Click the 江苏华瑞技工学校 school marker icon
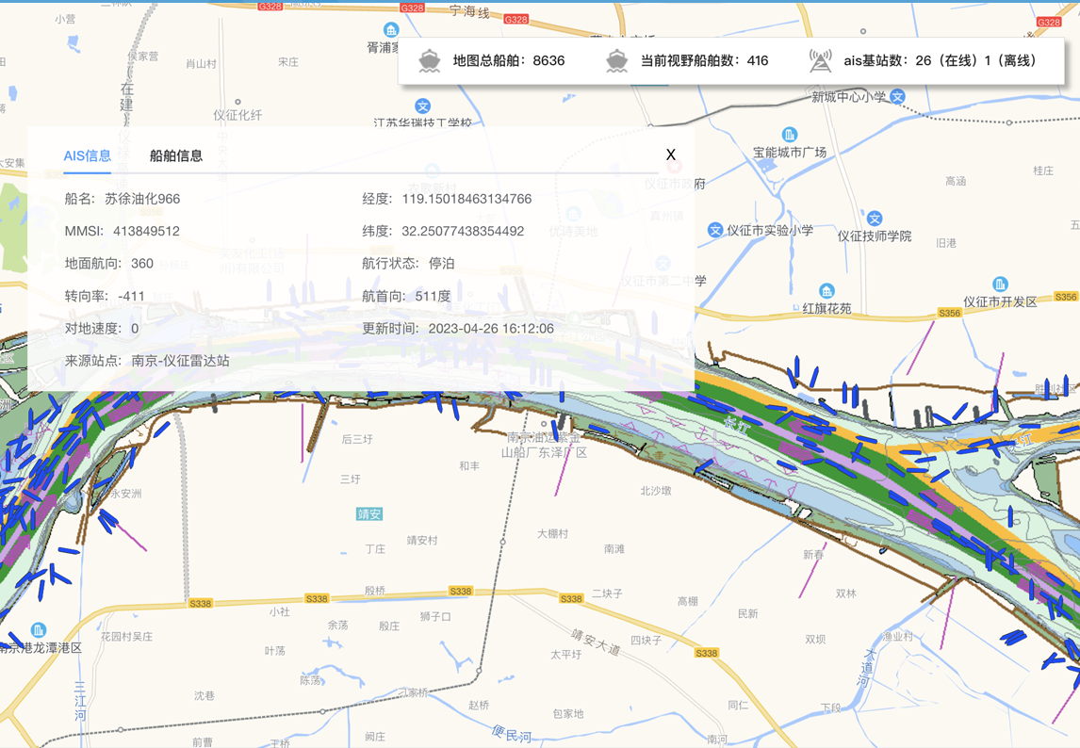 pos(423,106)
